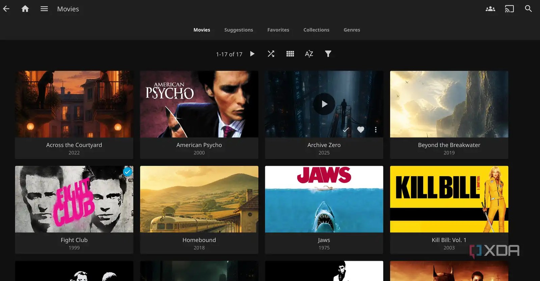
Task: Open the Homebound poster
Action: point(199,199)
